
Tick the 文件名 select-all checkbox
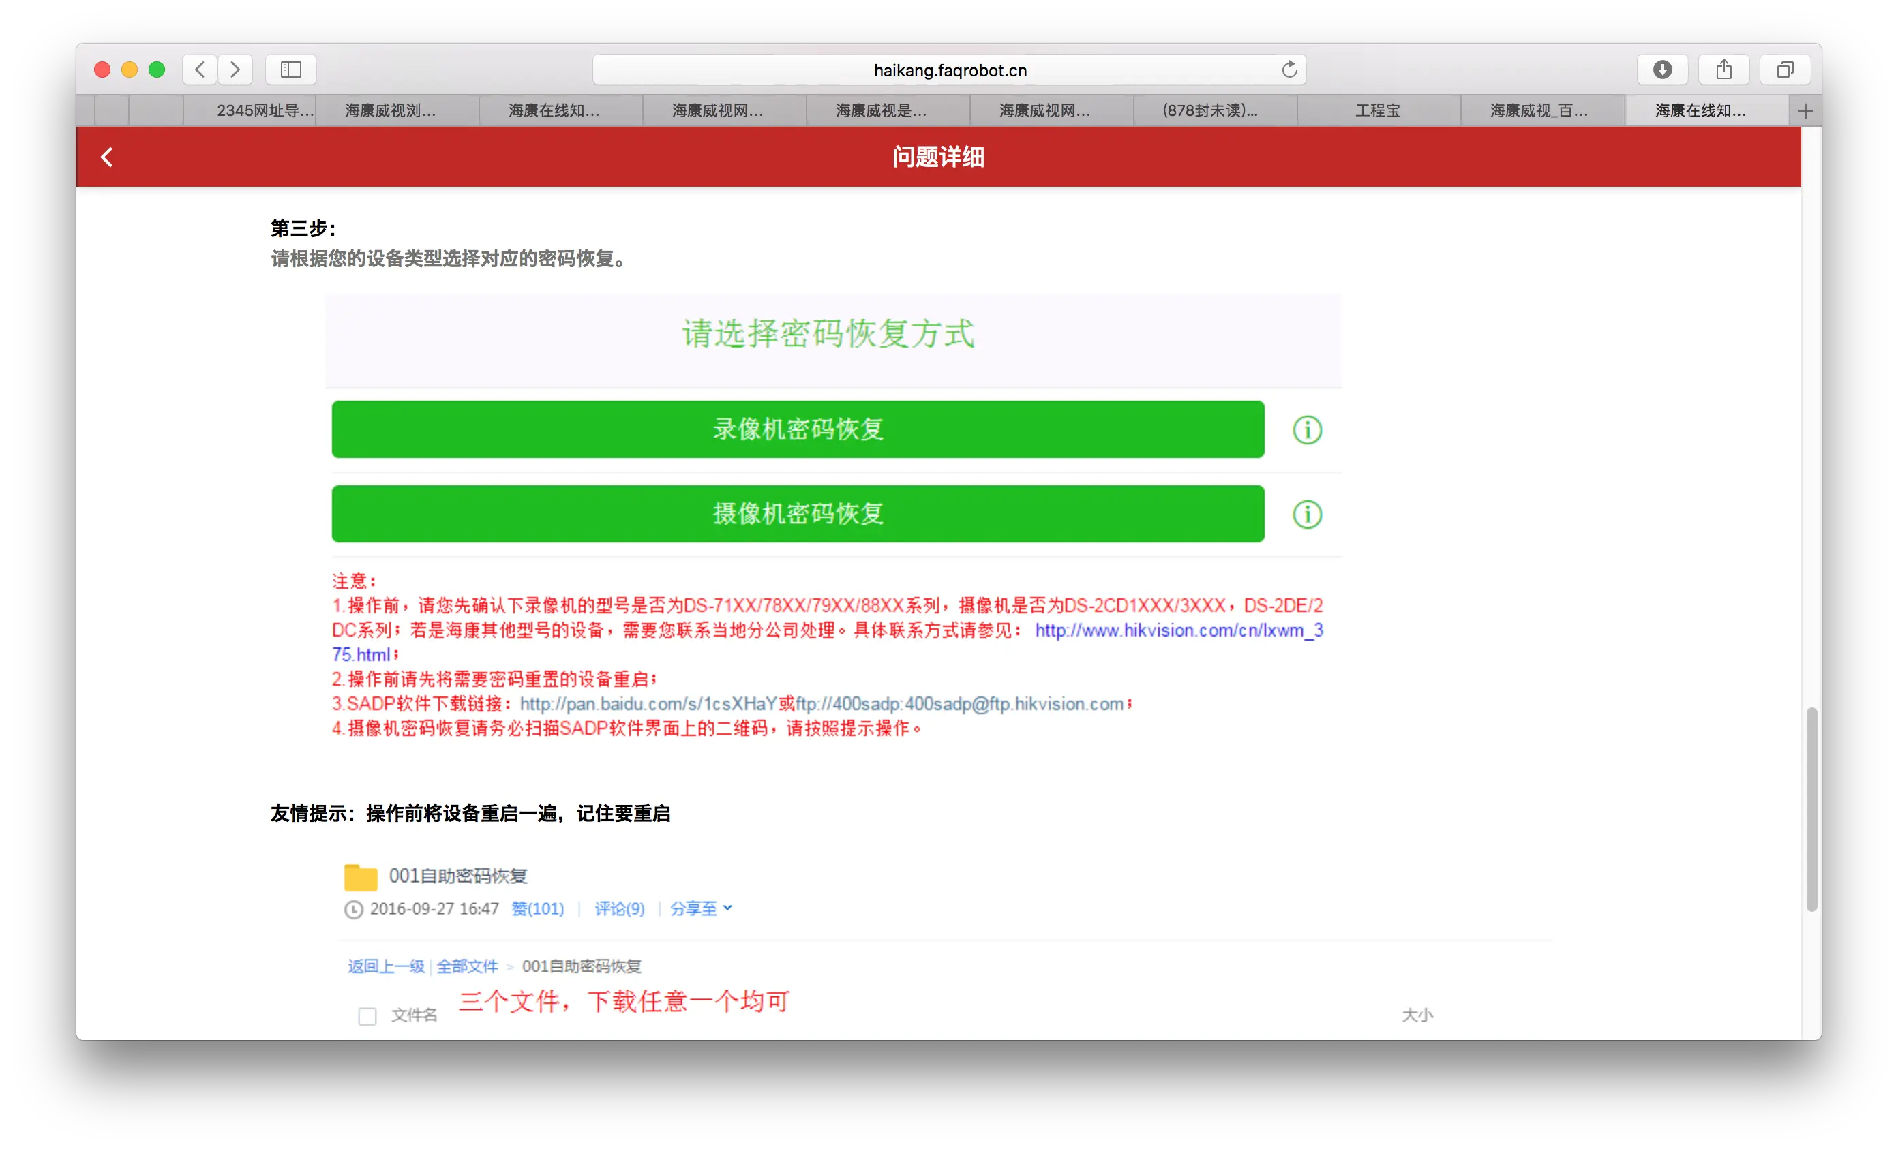point(367,1016)
